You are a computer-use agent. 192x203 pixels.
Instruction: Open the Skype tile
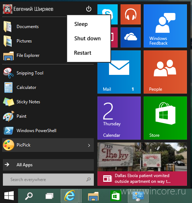point(108,10)
